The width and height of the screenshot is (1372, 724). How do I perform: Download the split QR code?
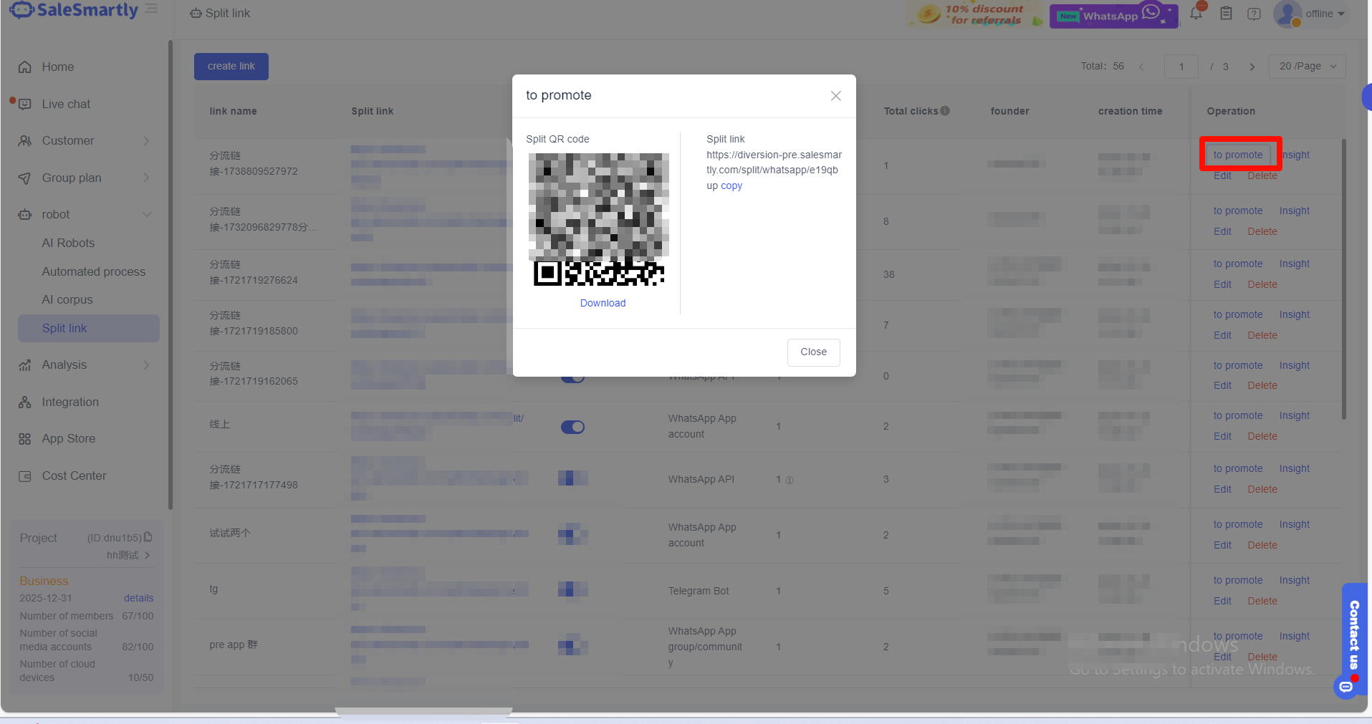coord(603,303)
